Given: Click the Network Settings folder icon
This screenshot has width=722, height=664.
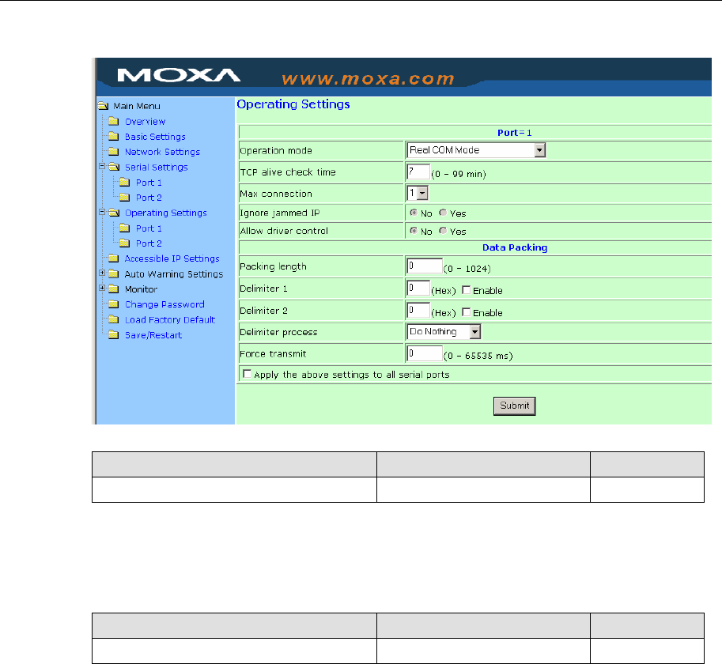Looking at the screenshot, I should 113,152.
